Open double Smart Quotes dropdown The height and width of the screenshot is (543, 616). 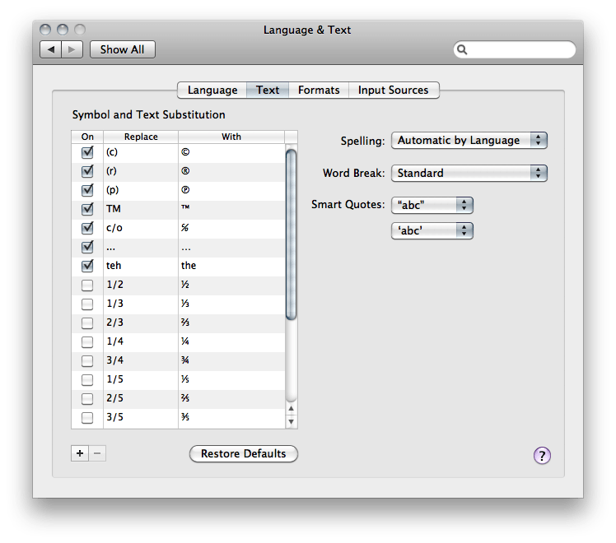tap(432, 205)
